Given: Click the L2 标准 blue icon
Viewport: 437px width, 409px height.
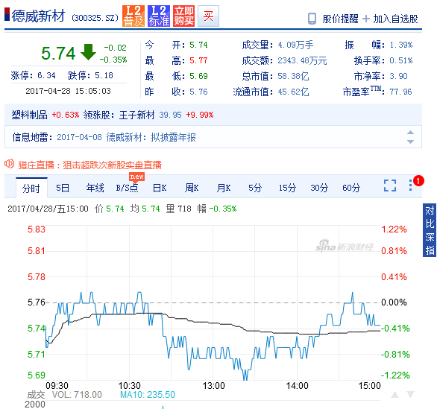Looking at the screenshot, I should [x=159, y=16].
